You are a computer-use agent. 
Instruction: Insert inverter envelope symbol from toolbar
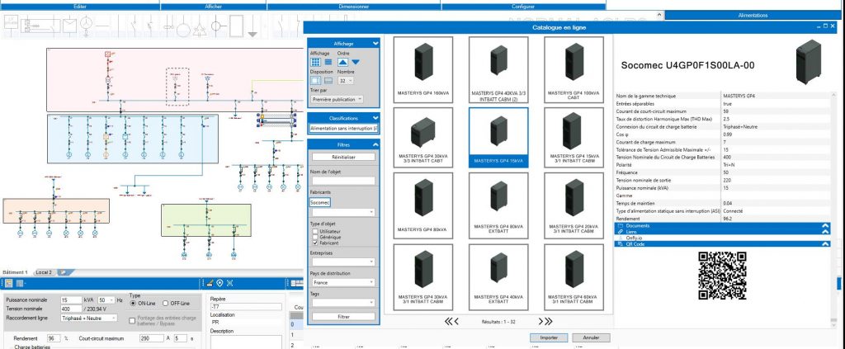pos(70,25)
